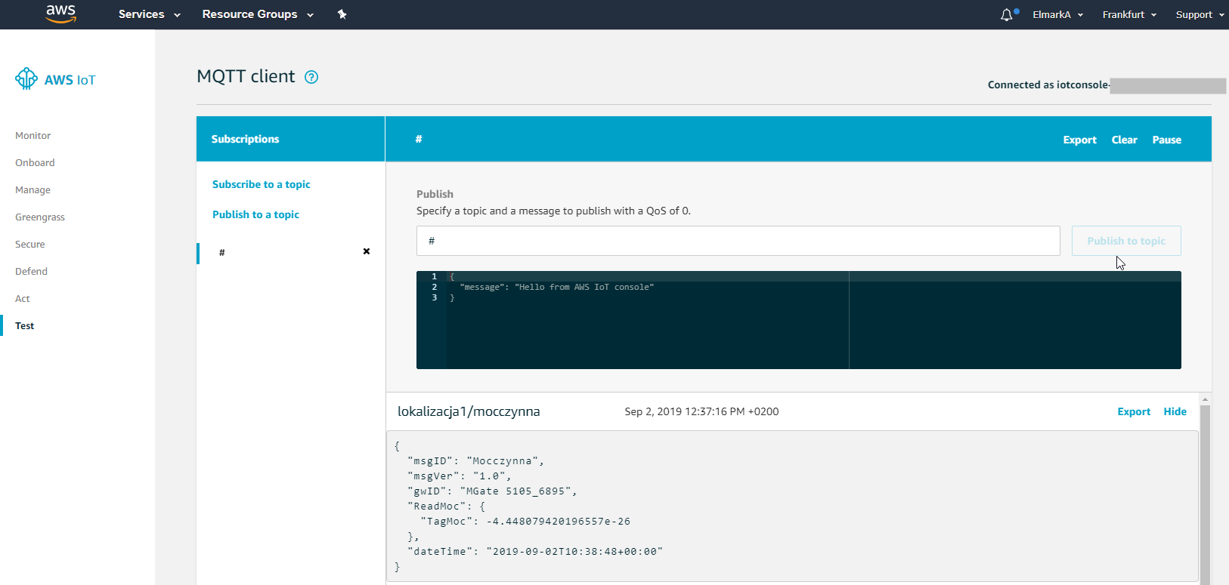Open the notifications bell

pos(1007,15)
